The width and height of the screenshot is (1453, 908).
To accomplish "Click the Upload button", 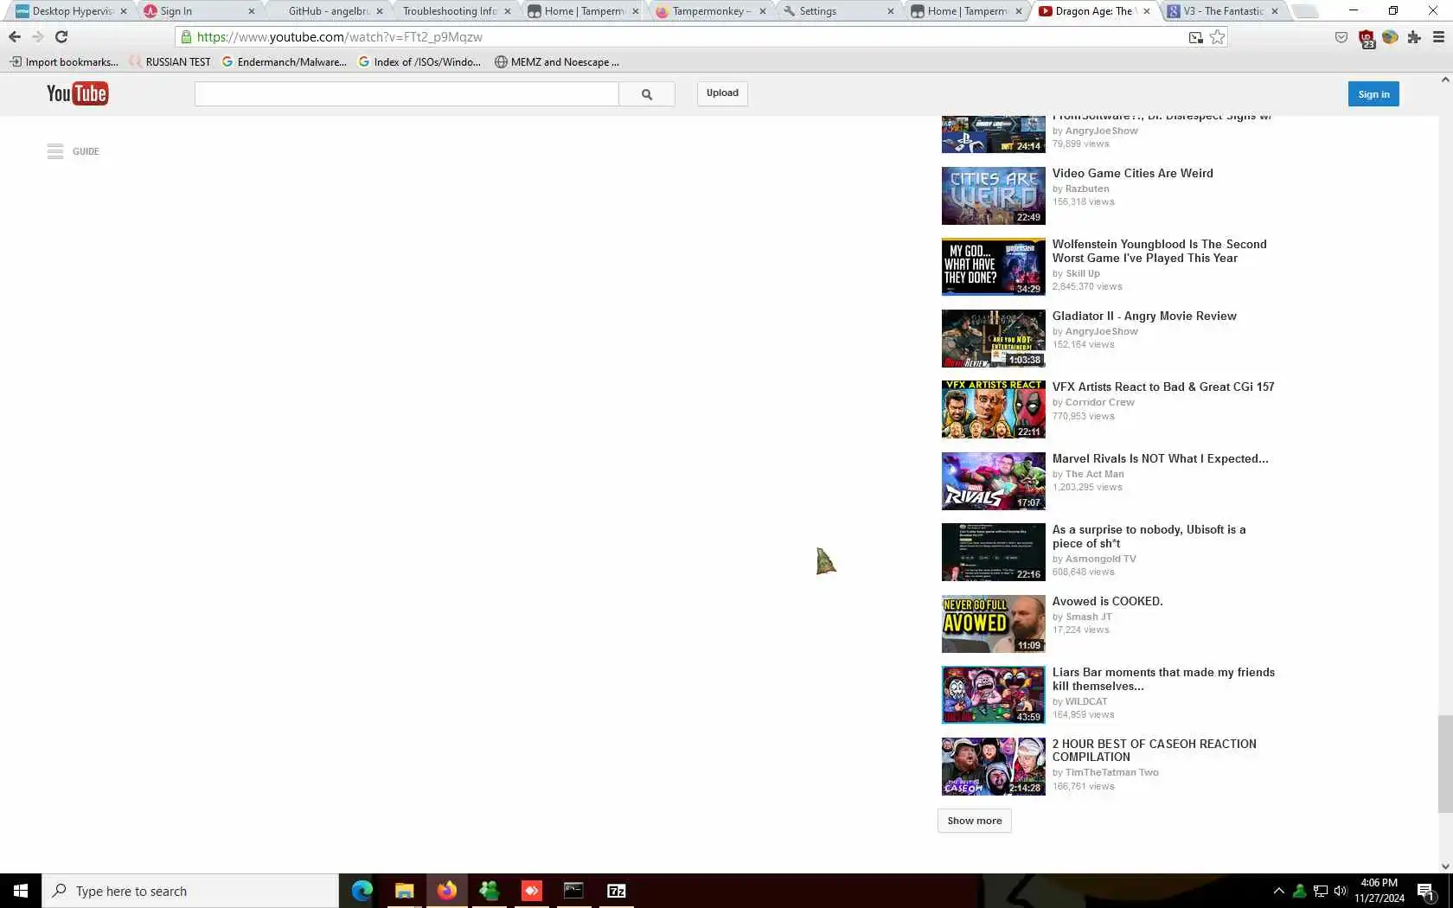I will pyautogui.click(x=722, y=93).
